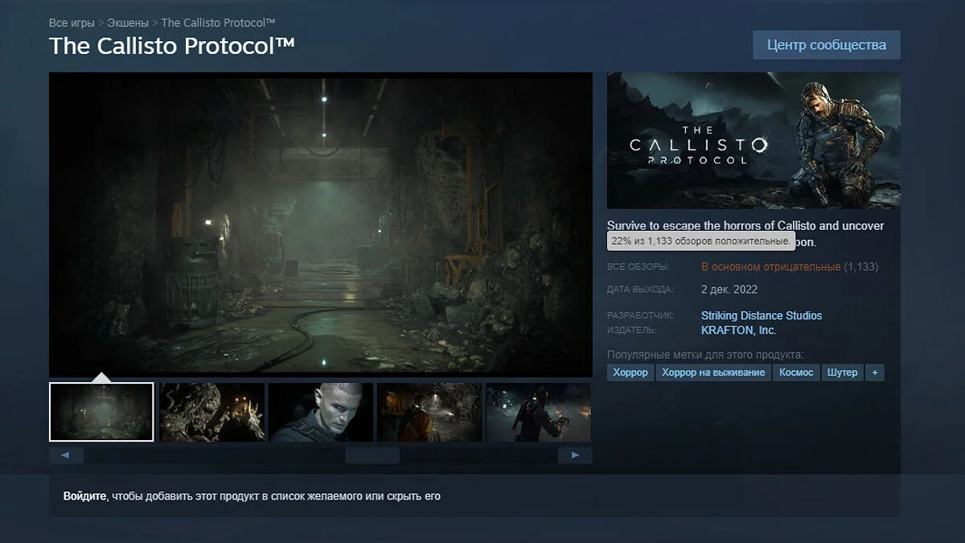Image resolution: width=965 pixels, height=543 pixels.
Task: Select the «Хоррор на выживание» tag
Action: tap(713, 372)
